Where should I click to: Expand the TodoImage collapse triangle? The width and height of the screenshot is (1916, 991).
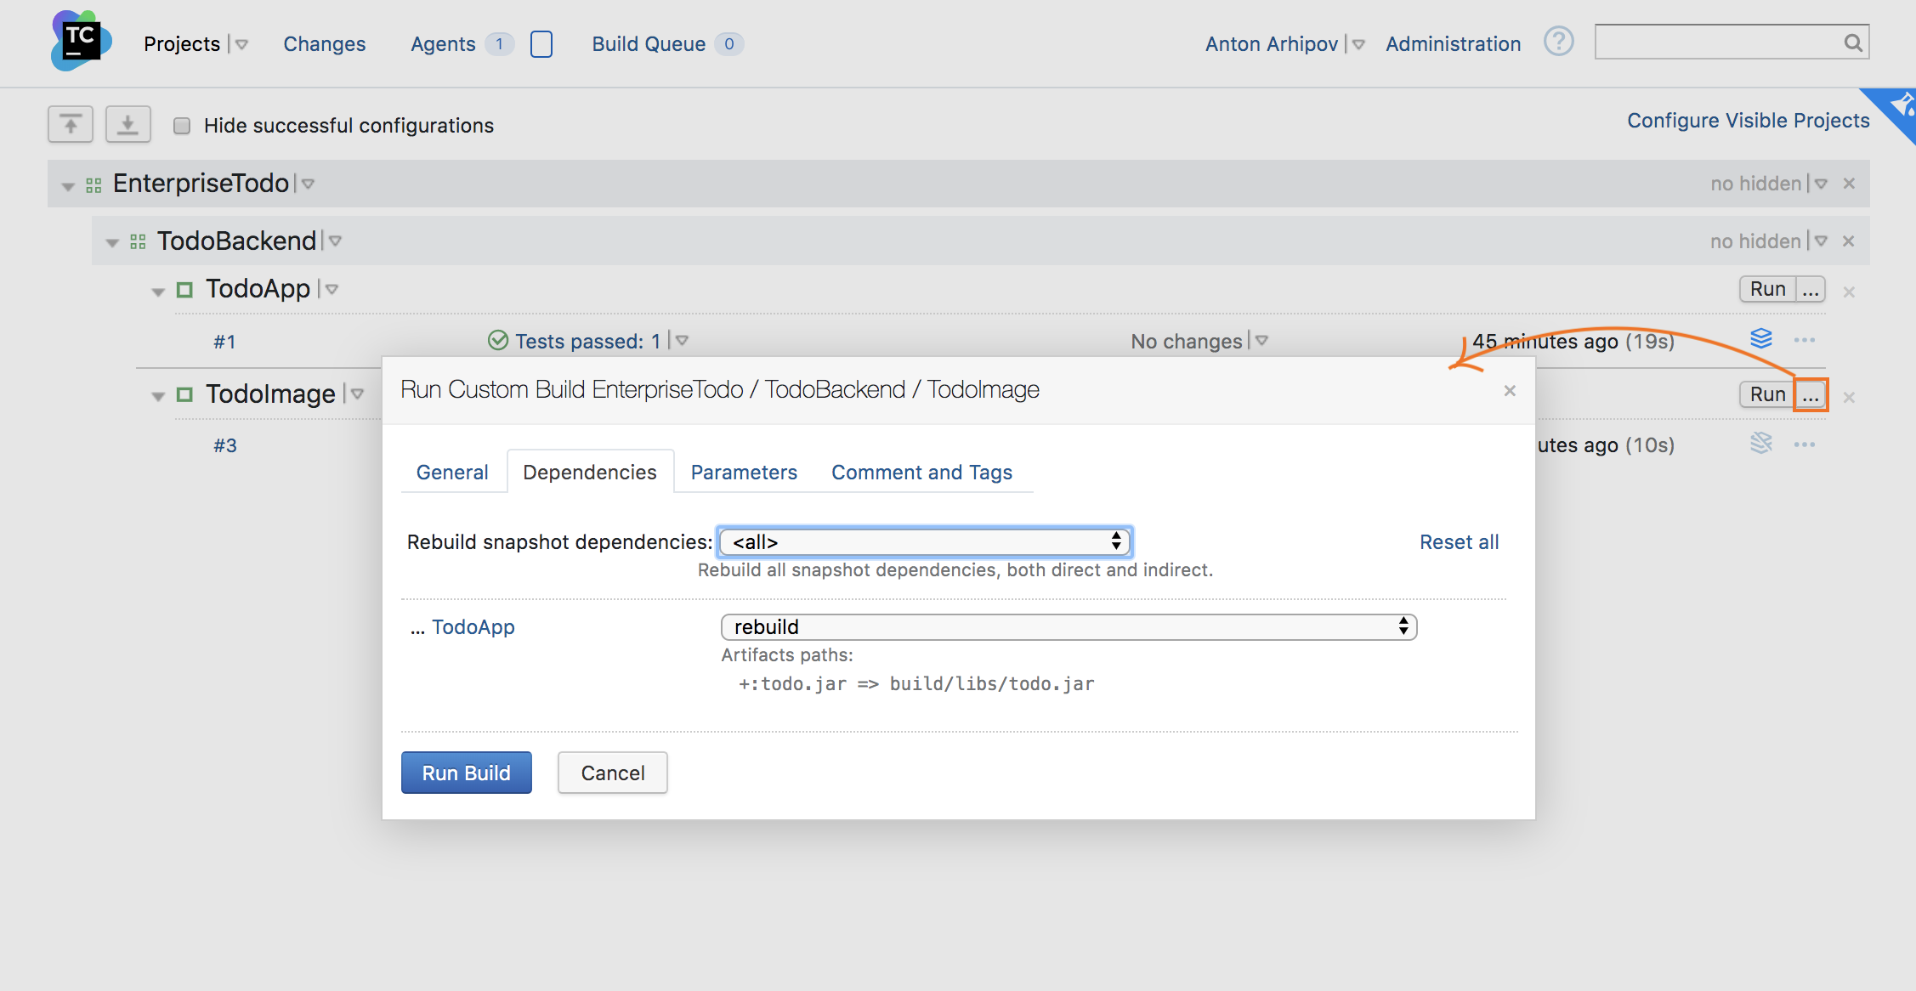click(x=153, y=394)
